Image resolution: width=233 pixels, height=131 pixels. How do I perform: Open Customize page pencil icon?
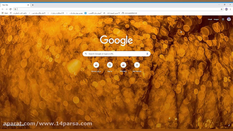(229, 125)
